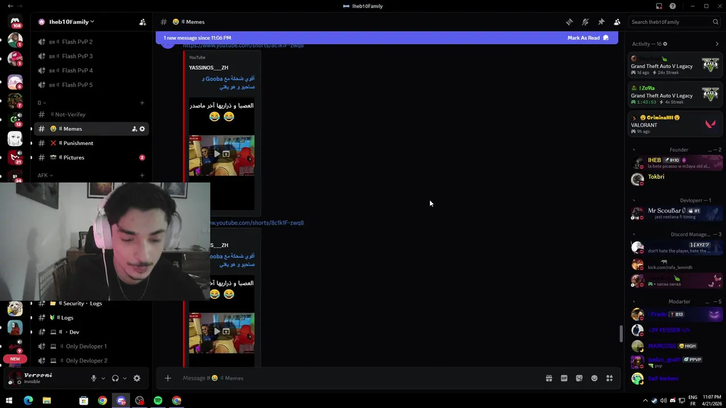Open the youtube.com/shorts link at top
Viewport: 726px width, 408px height.
coord(243,46)
